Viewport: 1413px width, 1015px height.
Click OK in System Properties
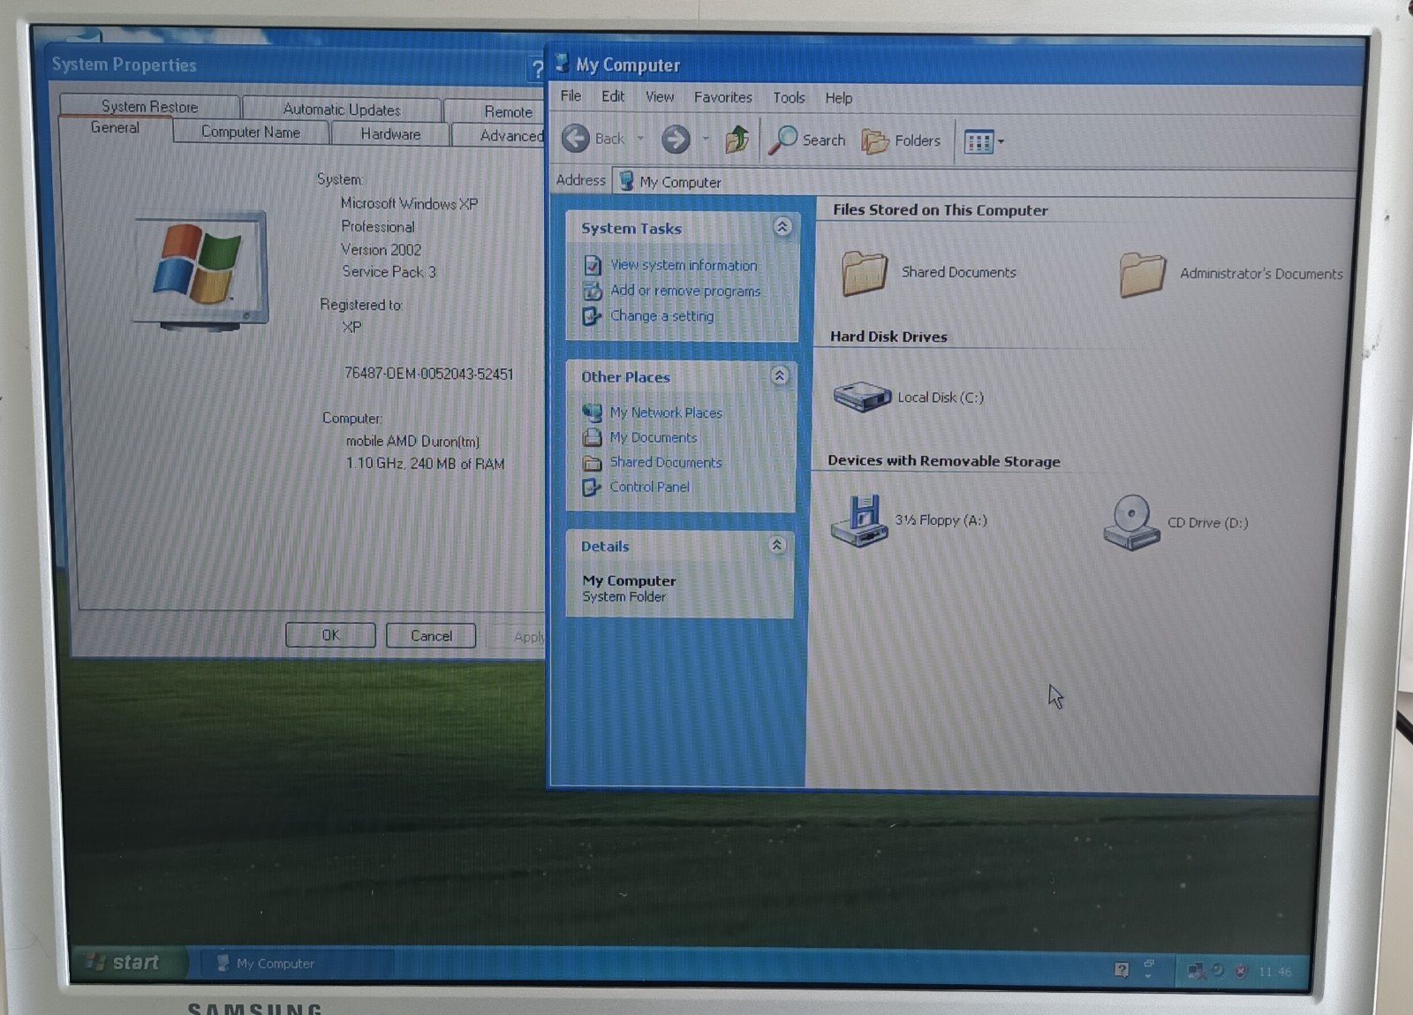(330, 635)
